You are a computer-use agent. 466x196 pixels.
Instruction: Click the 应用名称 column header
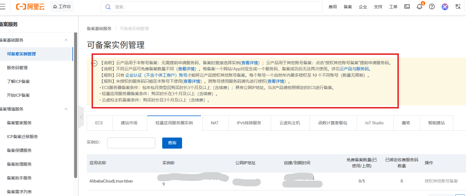pyautogui.click(x=98, y=163)
